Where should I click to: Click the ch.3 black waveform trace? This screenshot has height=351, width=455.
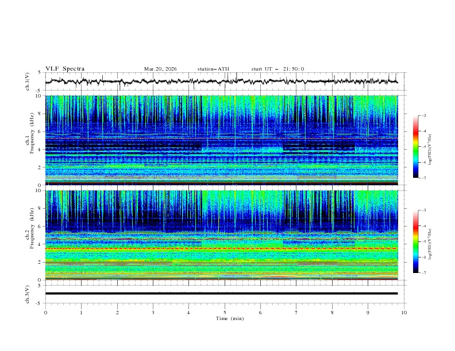[221, 294]
